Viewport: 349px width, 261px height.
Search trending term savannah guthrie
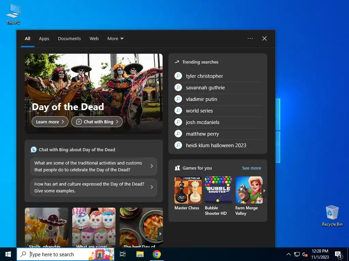218,88
